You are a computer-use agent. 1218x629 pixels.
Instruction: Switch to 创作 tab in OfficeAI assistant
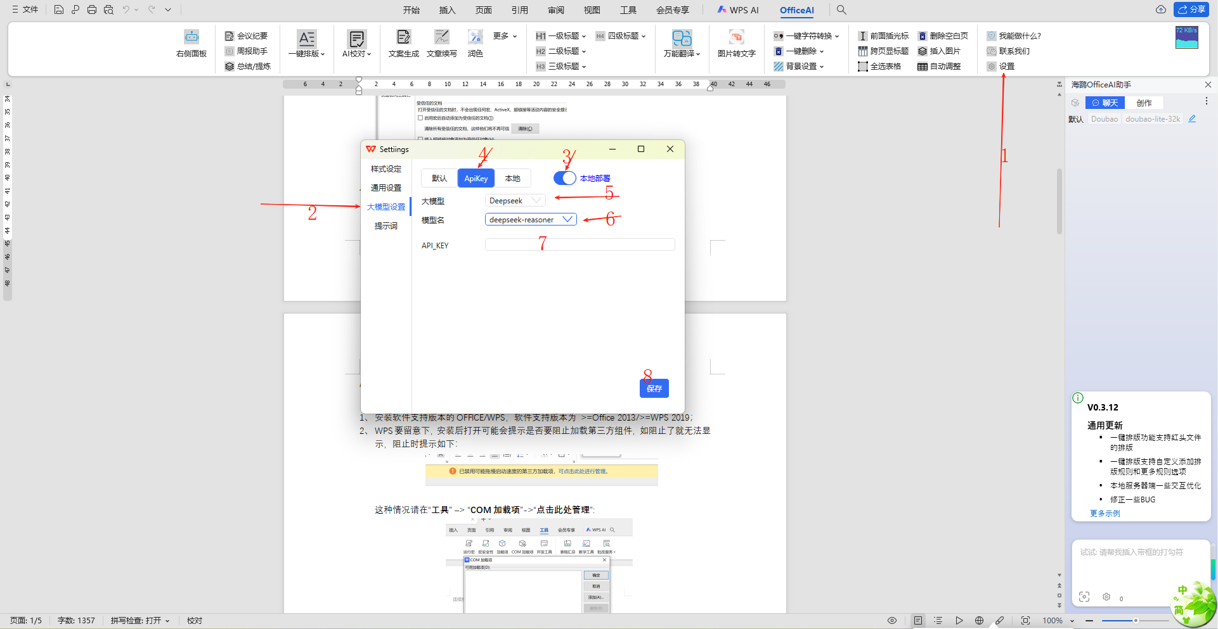coord(1144,103)
